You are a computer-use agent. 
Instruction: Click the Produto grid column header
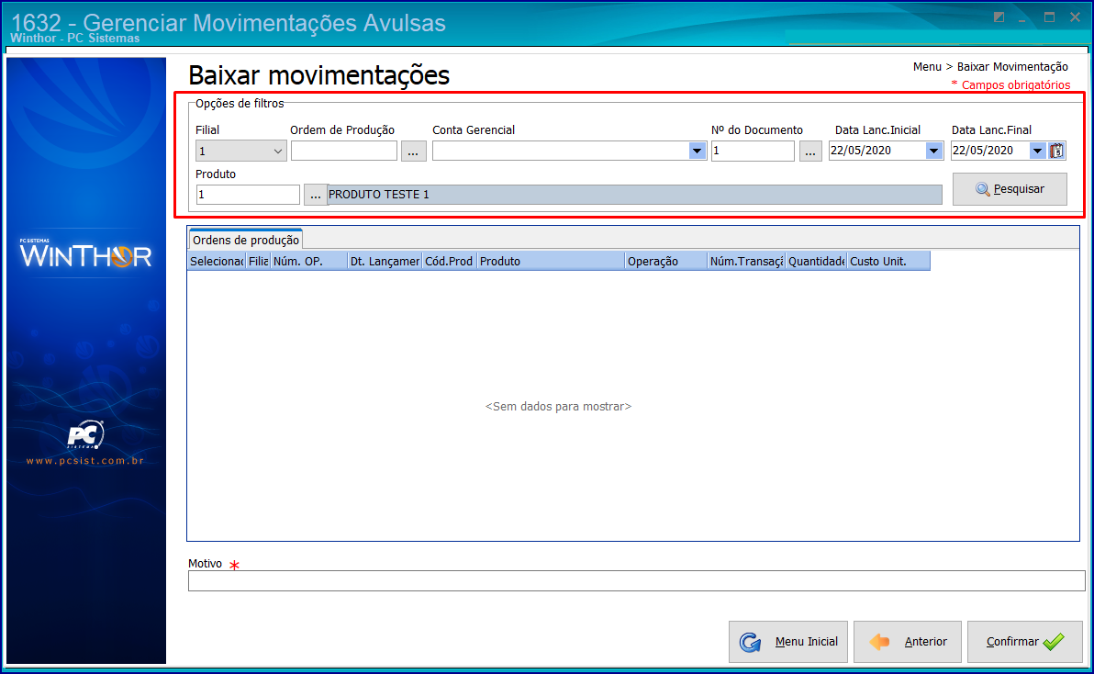click(551, 261)
